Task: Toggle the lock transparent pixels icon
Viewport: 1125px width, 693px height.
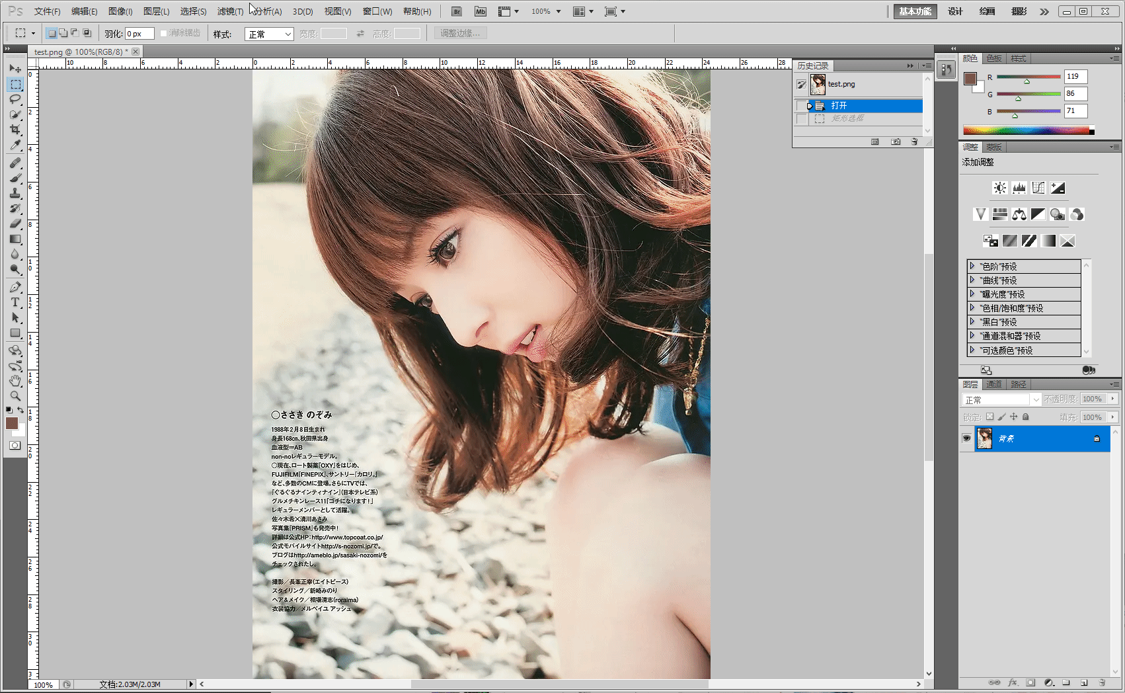Action: 989,417
